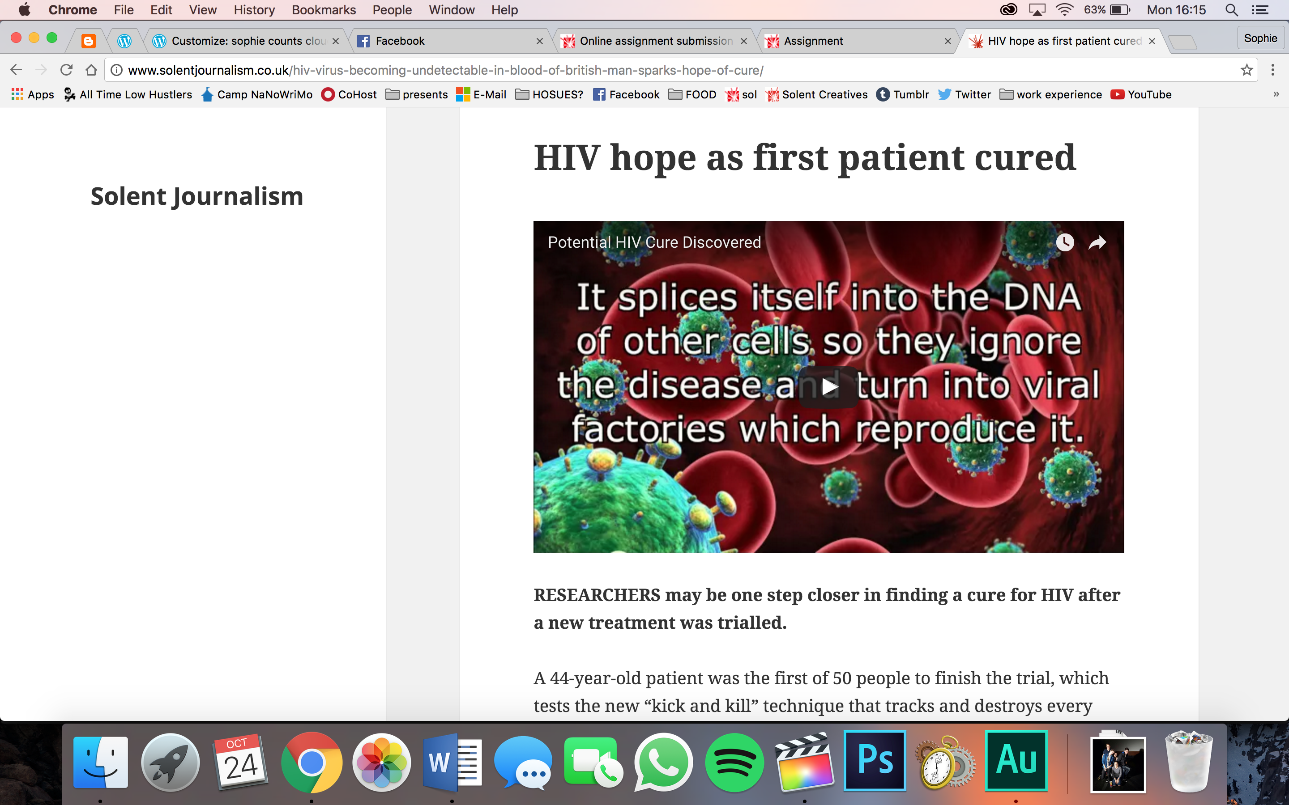Image resolution: width=1289 pixels, height=805 pixels.
Task: Expand hidden bookmarks with the chevron
Action: 1275,94
